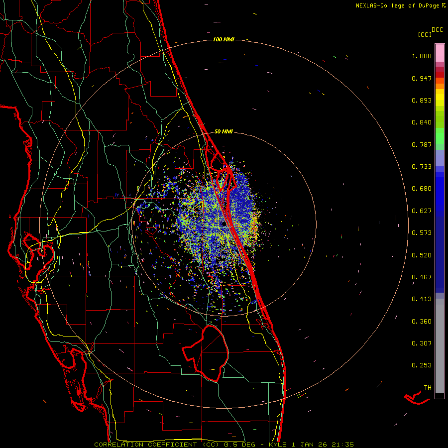Image resolution: width=448 pixels, height=448 pixels.
Task: Click the gray segment near 0.307
Action: pos(440,346)
